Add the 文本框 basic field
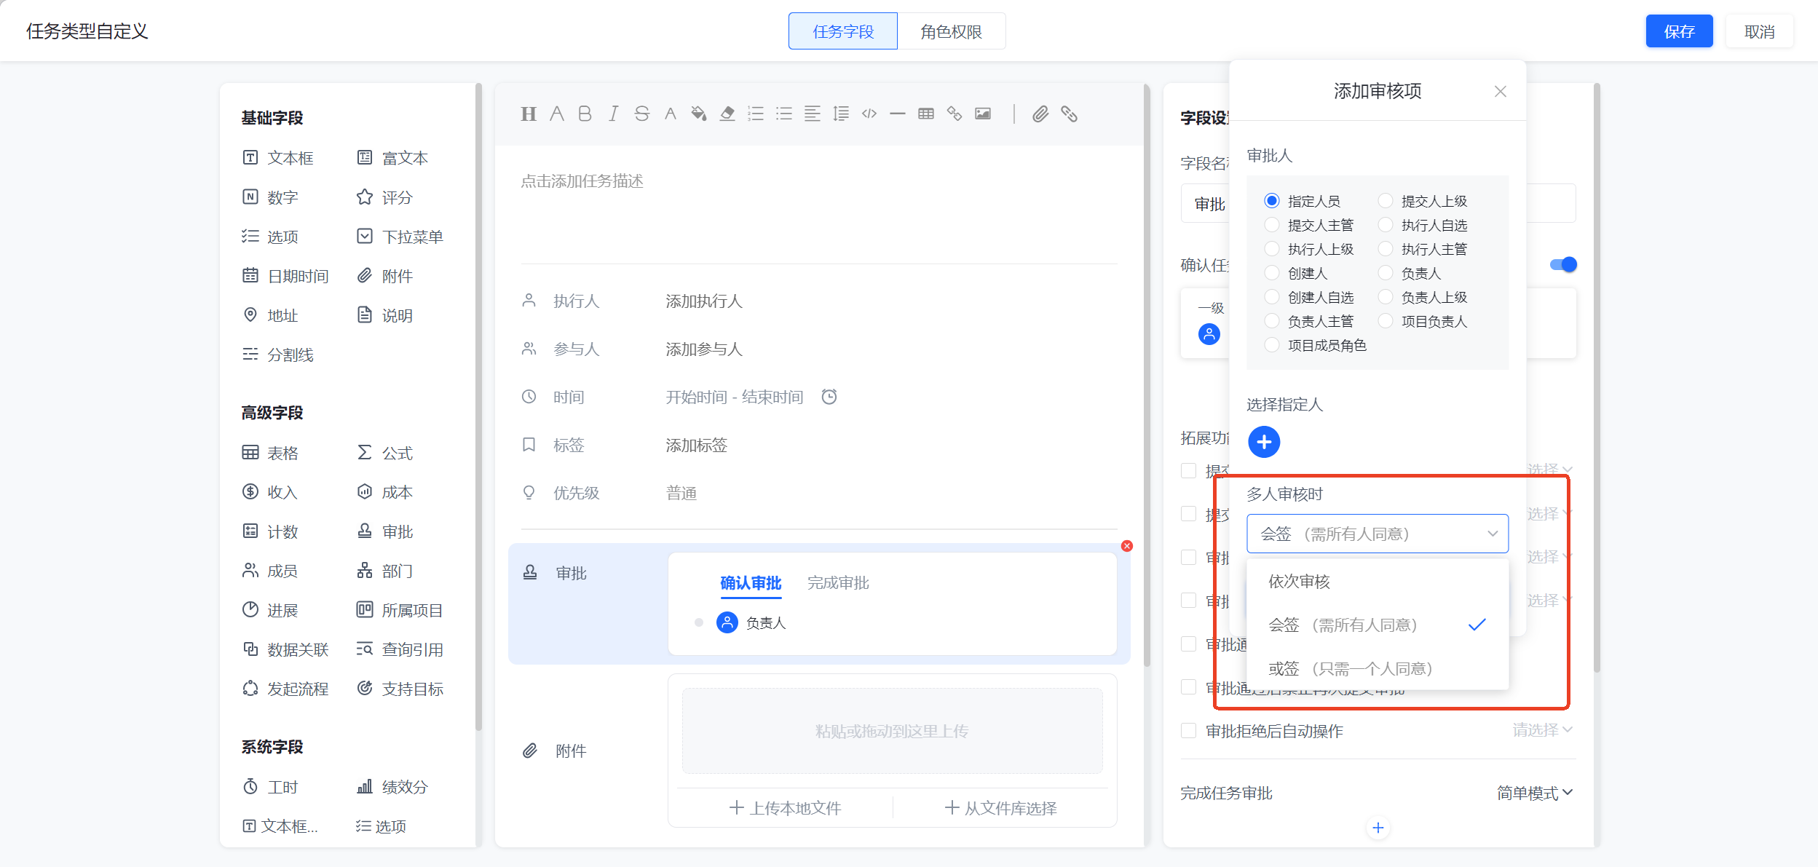Viewport: 1818px width, 867px height. coord(278,158)
